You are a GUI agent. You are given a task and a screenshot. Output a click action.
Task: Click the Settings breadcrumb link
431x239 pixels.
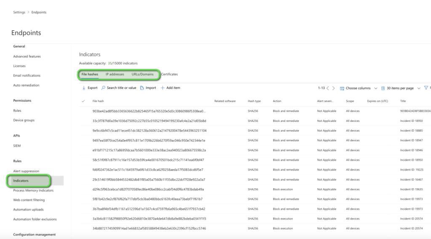pos(19,12)
